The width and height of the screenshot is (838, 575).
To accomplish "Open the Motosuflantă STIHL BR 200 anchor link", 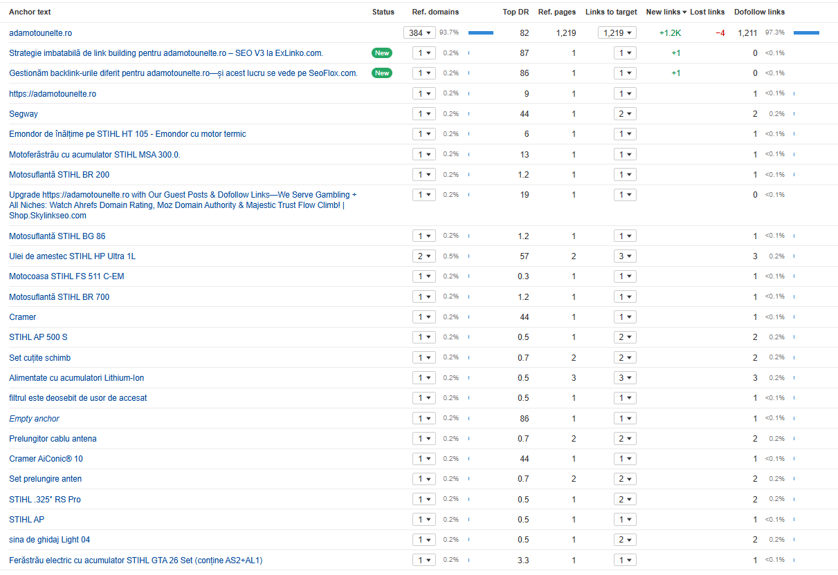I will point(59,175).
